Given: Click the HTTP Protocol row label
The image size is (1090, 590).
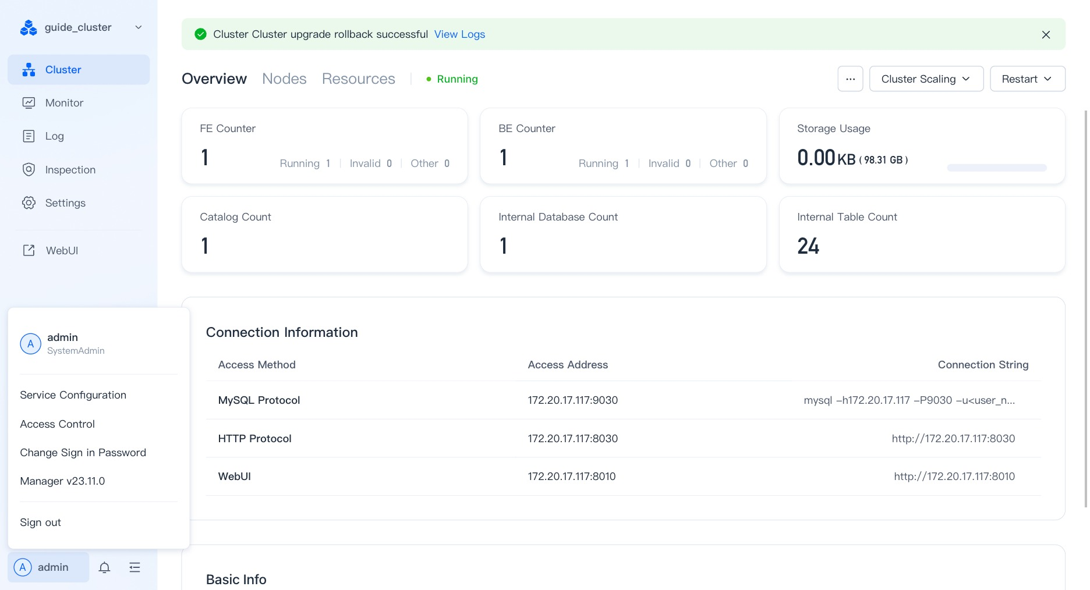Looking at the screenshot, I should (x=254, y=439).
